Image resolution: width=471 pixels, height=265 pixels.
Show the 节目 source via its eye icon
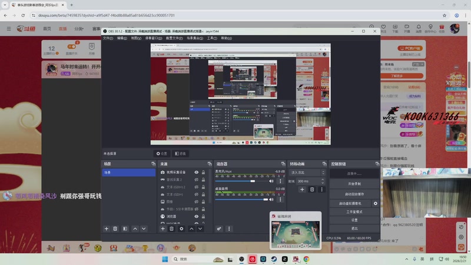coord(197,209)
